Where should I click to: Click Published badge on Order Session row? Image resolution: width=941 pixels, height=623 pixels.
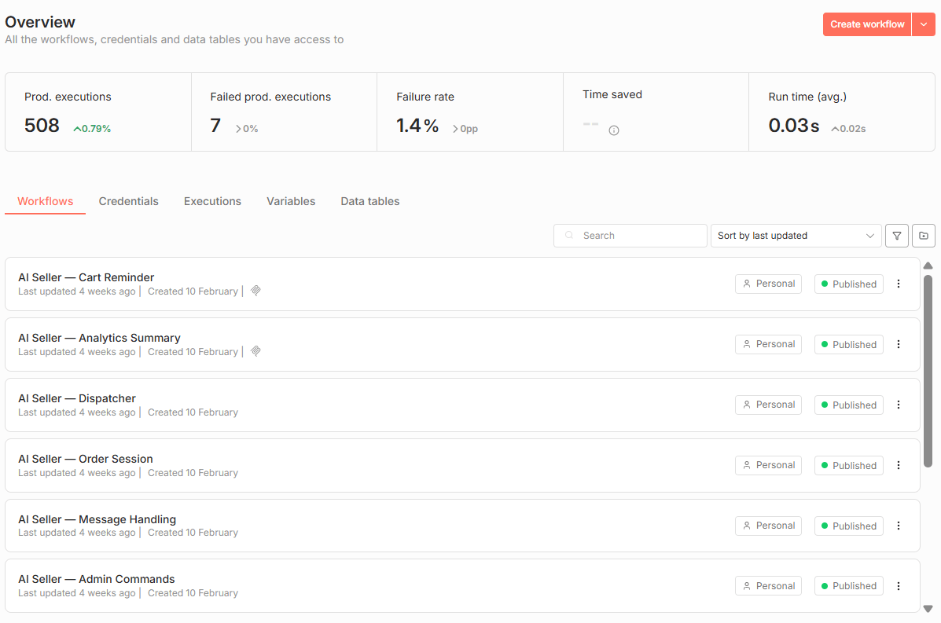click(x=848, y=465)
